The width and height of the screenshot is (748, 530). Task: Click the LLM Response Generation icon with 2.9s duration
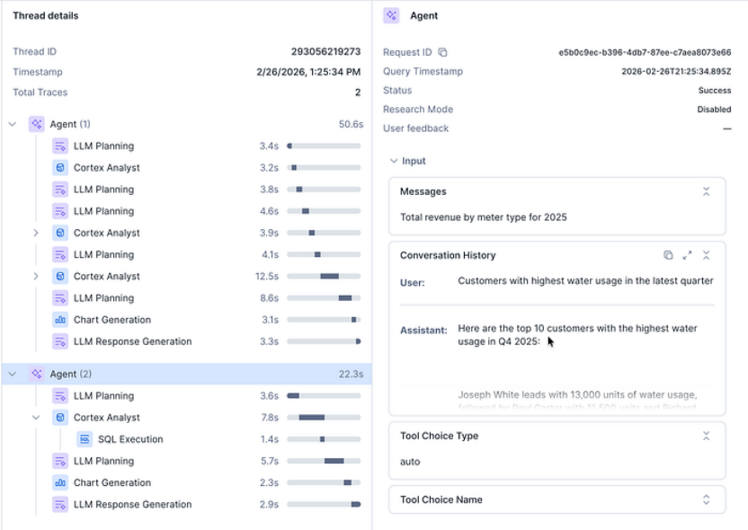coord(60,505)
